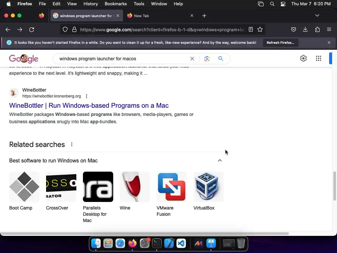Click the vertical page scrollbar thumb
Viewport: 337px width, 253px height.
pyautogui.click(x=334, y=186)
